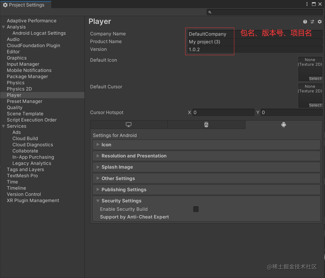325x278 pixels.
Task: Open Preset Manager settings
Action: click(25, 101)
